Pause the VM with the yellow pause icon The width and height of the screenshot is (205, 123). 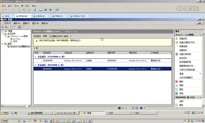click(x=3, y=10)
